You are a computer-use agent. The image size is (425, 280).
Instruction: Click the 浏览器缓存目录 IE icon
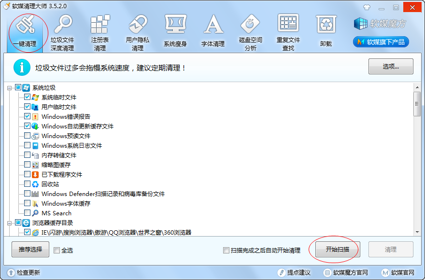26,223
